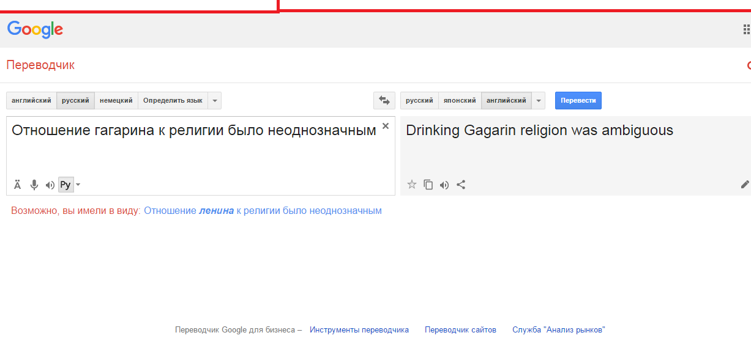The image size is (751, 338).
Task: Accept the suggested ленина correction
Action: [263, 211]
